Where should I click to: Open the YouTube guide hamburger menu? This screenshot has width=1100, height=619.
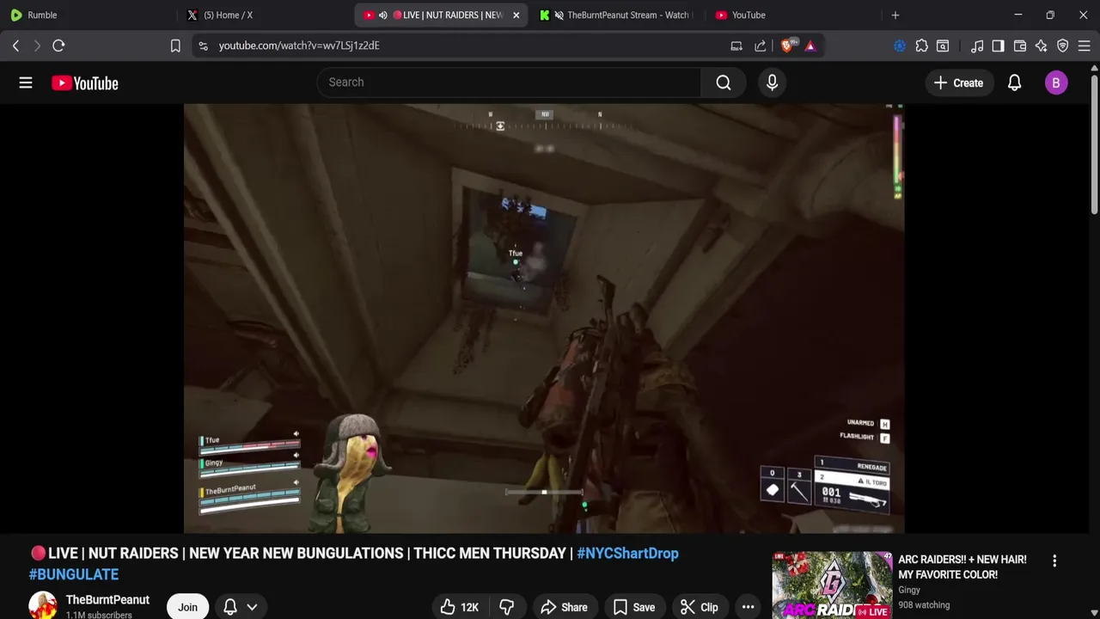coord(26,83)
